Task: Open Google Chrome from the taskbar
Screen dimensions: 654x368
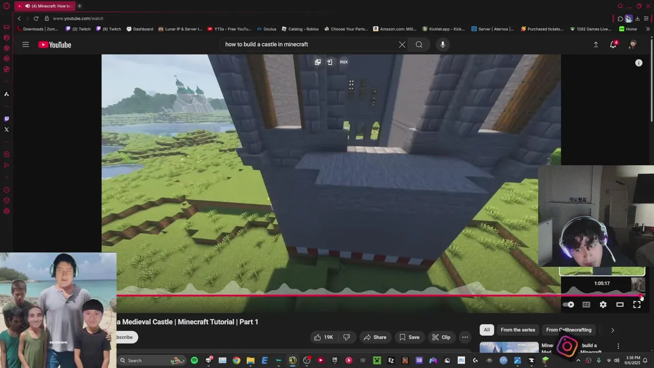Action: 236,360
